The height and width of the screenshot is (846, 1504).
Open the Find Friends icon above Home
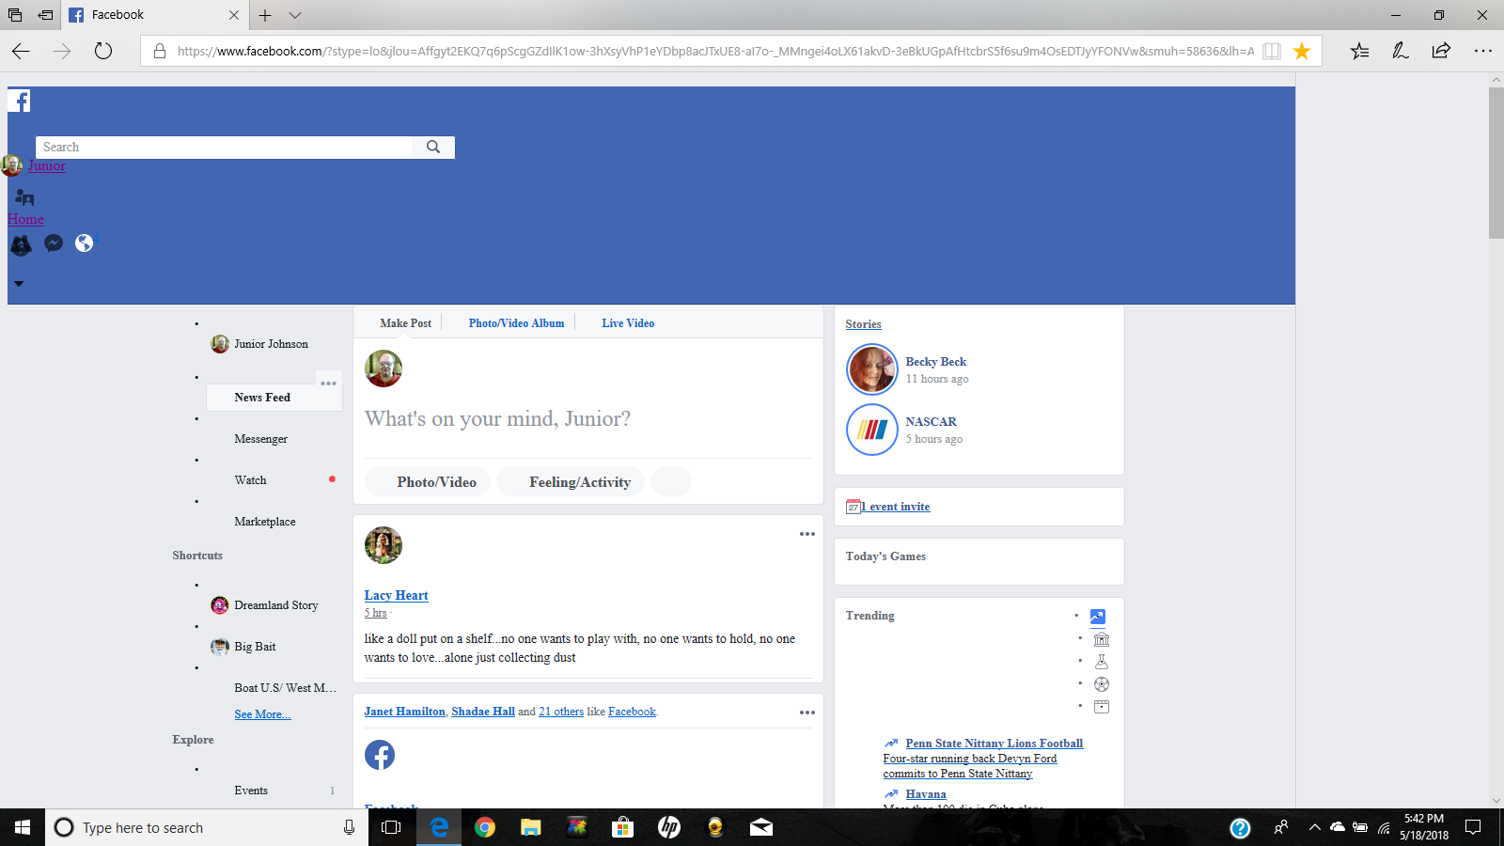24,197
